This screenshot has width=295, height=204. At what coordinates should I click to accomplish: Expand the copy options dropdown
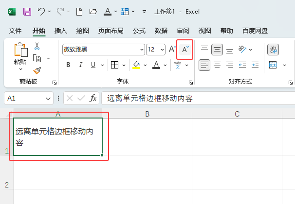(48, 58)
